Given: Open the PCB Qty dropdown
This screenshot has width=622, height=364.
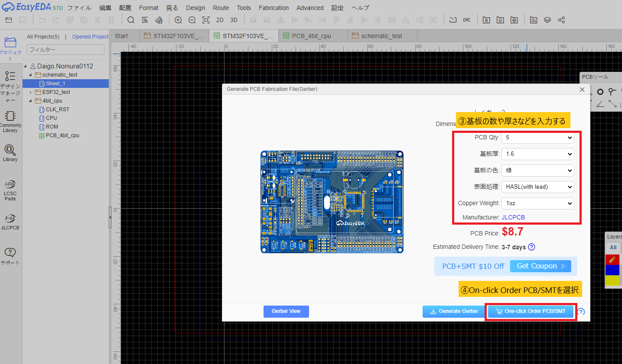Looking at the screenshot, I should pyautogui.click(x=537, y=138).
